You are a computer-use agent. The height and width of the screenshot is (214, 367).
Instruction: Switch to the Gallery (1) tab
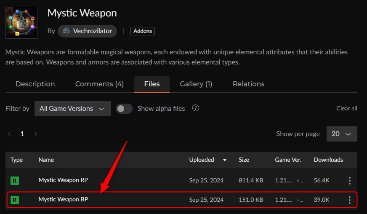pos(196,84)
